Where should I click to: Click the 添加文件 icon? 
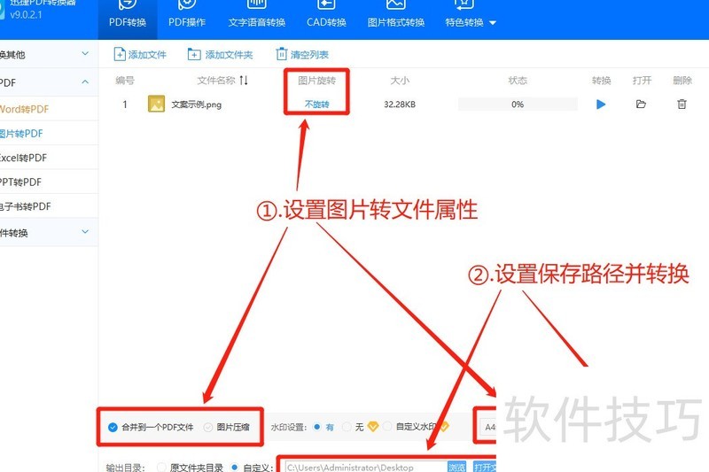tap(120, 54)
